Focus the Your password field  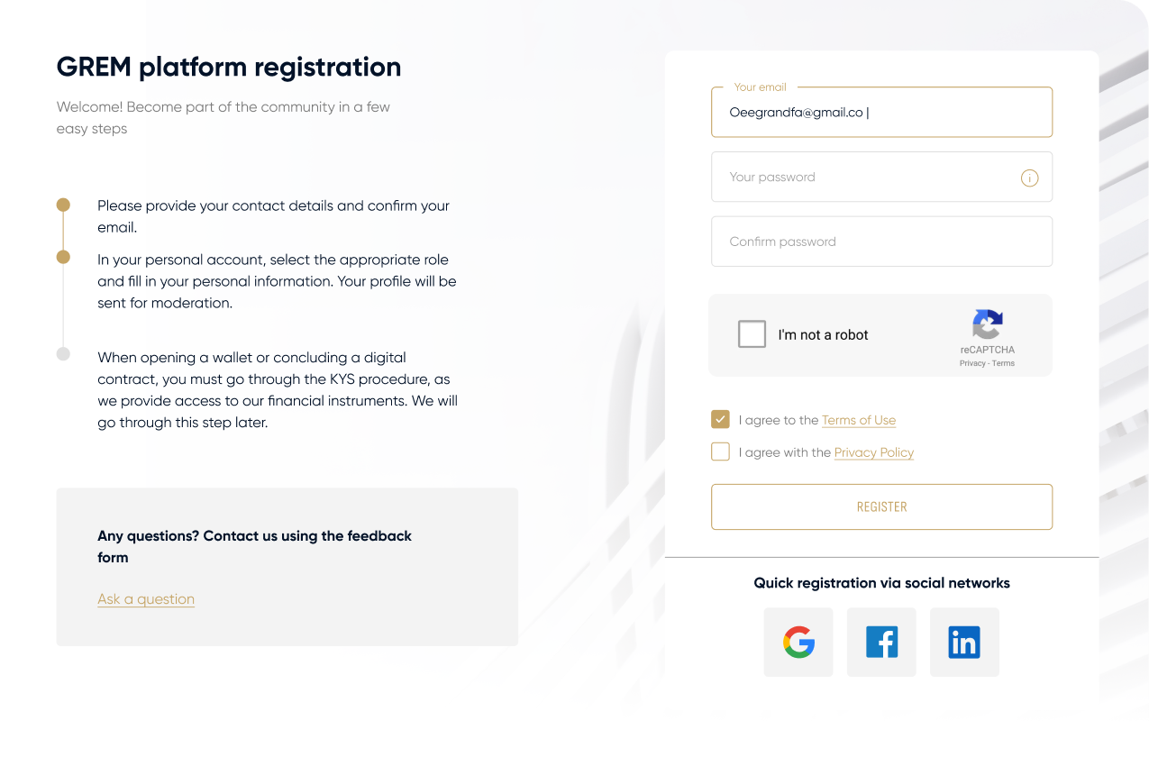(865, 177)
